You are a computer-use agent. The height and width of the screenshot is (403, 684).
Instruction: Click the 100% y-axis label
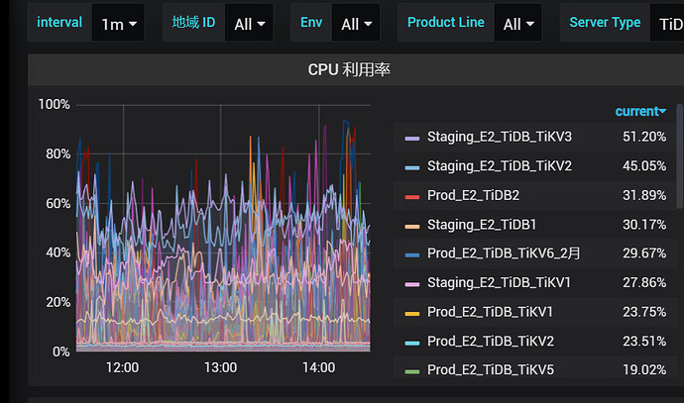[55, 105]
